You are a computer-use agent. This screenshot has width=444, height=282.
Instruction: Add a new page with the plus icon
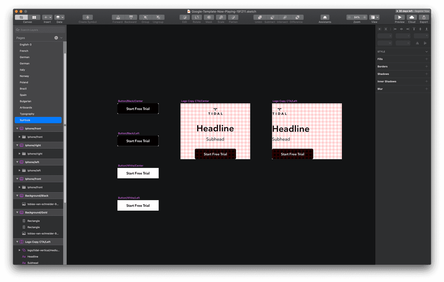point(56,38)
